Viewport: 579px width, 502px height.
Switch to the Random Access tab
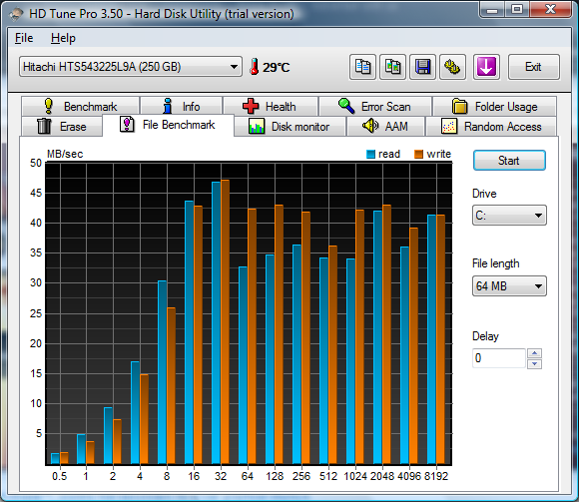click(491, 126)
